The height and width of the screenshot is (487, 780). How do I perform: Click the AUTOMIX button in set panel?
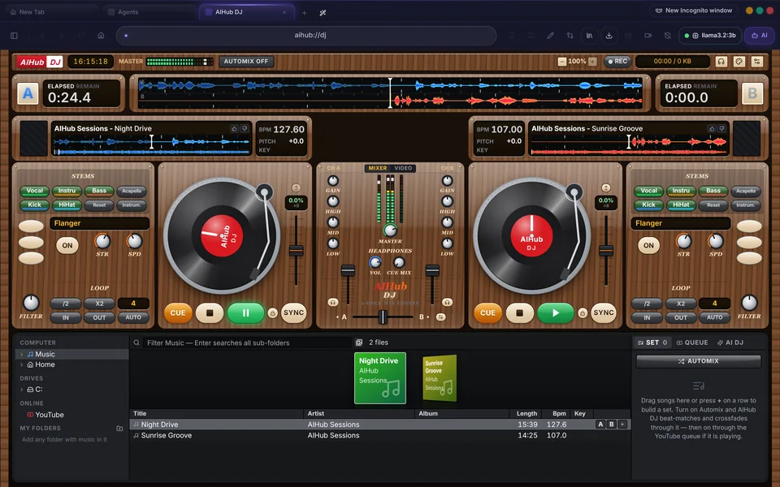click(x=699, y=361)
